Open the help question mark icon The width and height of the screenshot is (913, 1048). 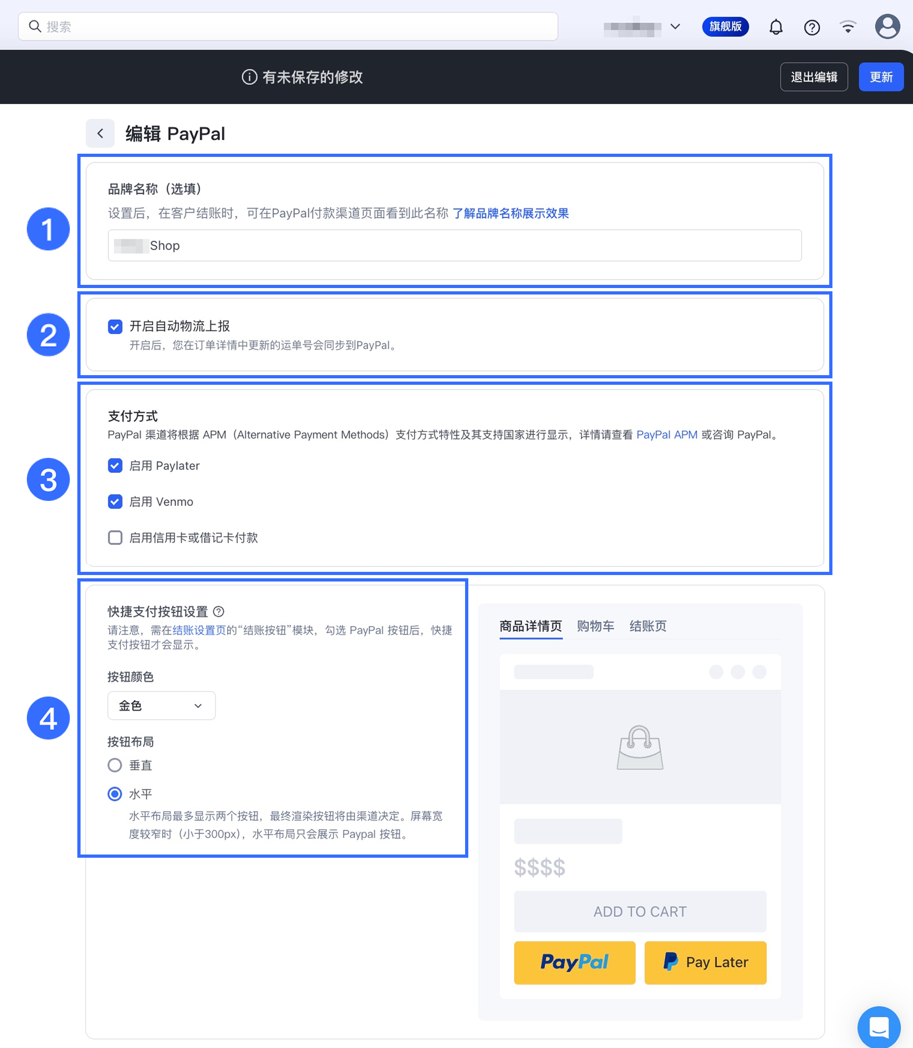pos(812,27)
